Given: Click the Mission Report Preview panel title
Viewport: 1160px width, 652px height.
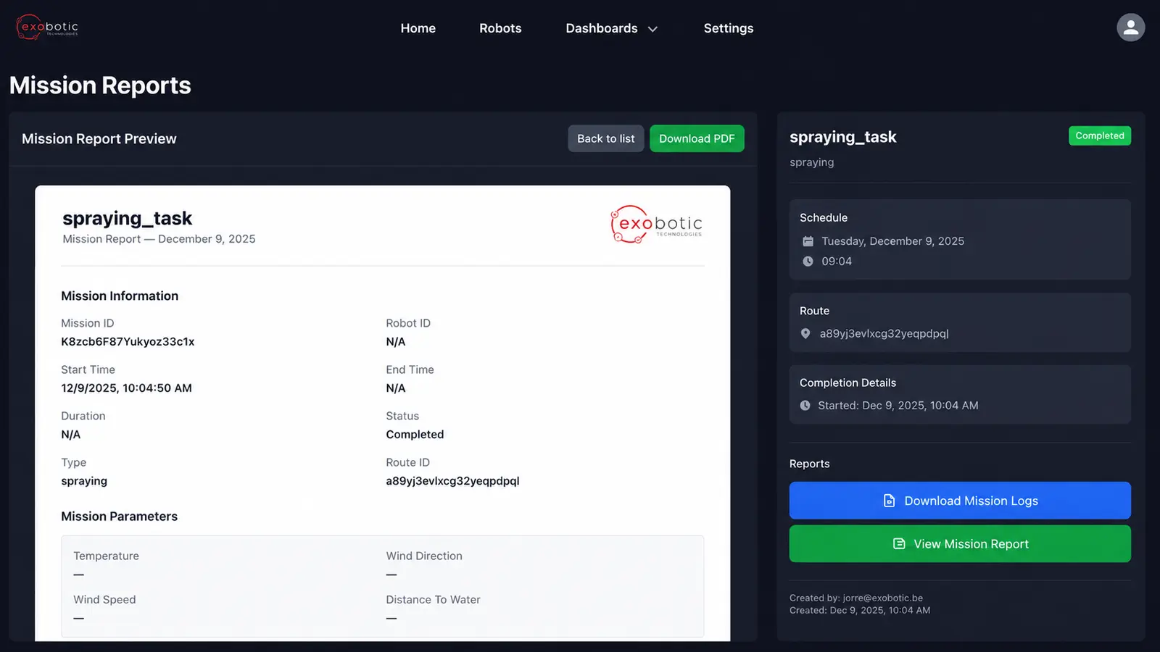Looking at the screenshot, I should (x=99, y=138).
